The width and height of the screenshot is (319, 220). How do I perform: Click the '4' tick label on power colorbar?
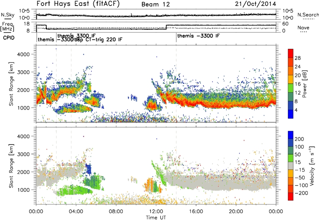(296, 110)
